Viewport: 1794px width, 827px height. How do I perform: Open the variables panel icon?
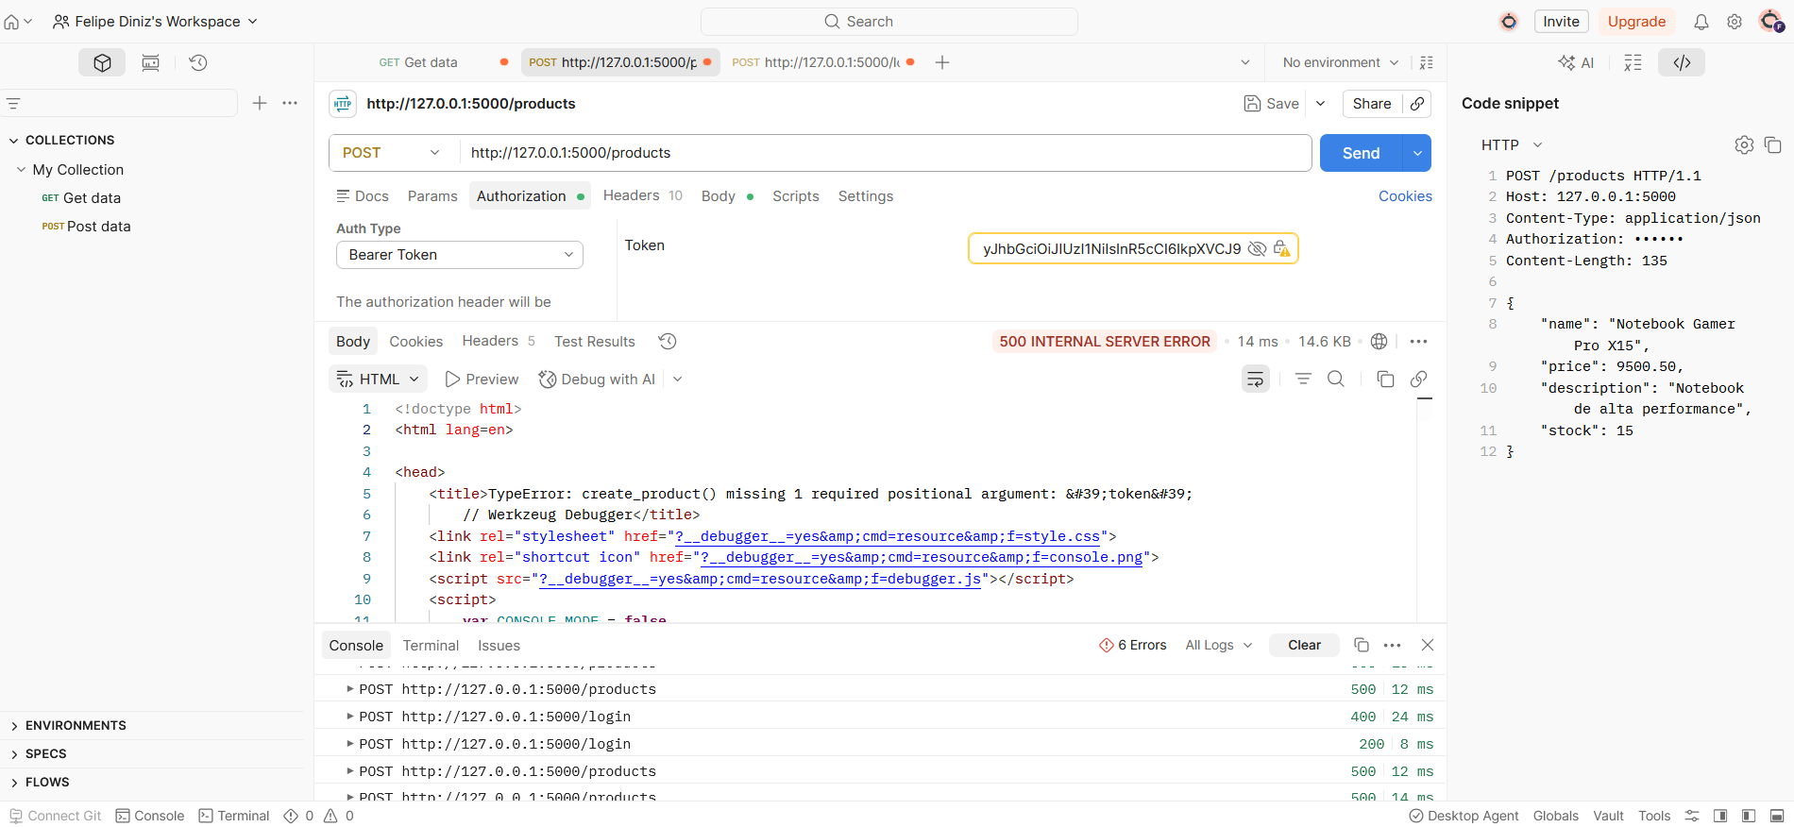point(1633,62)
